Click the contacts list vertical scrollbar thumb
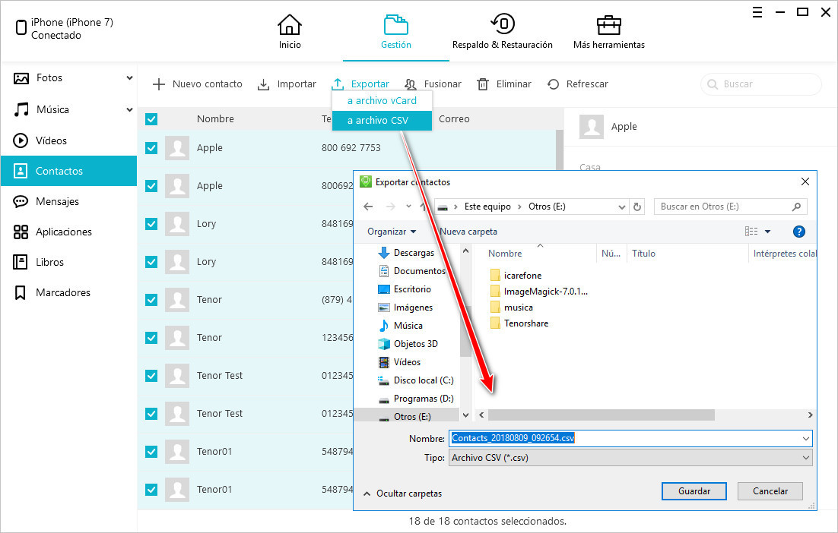 coord(559,150)
